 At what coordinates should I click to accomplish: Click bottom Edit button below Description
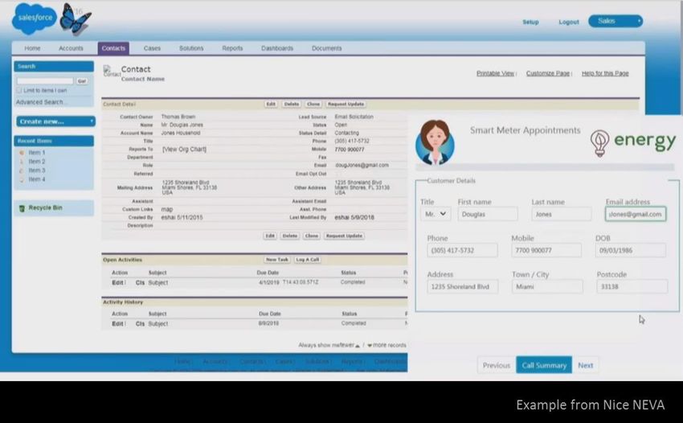[x=270, y=236]
